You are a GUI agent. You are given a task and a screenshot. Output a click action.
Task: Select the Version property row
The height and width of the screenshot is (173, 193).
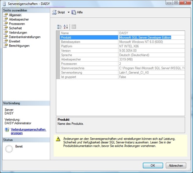[x=123, y=50]
